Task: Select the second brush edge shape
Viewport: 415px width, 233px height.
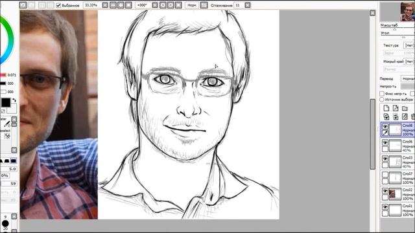Action: coord(6,161)
